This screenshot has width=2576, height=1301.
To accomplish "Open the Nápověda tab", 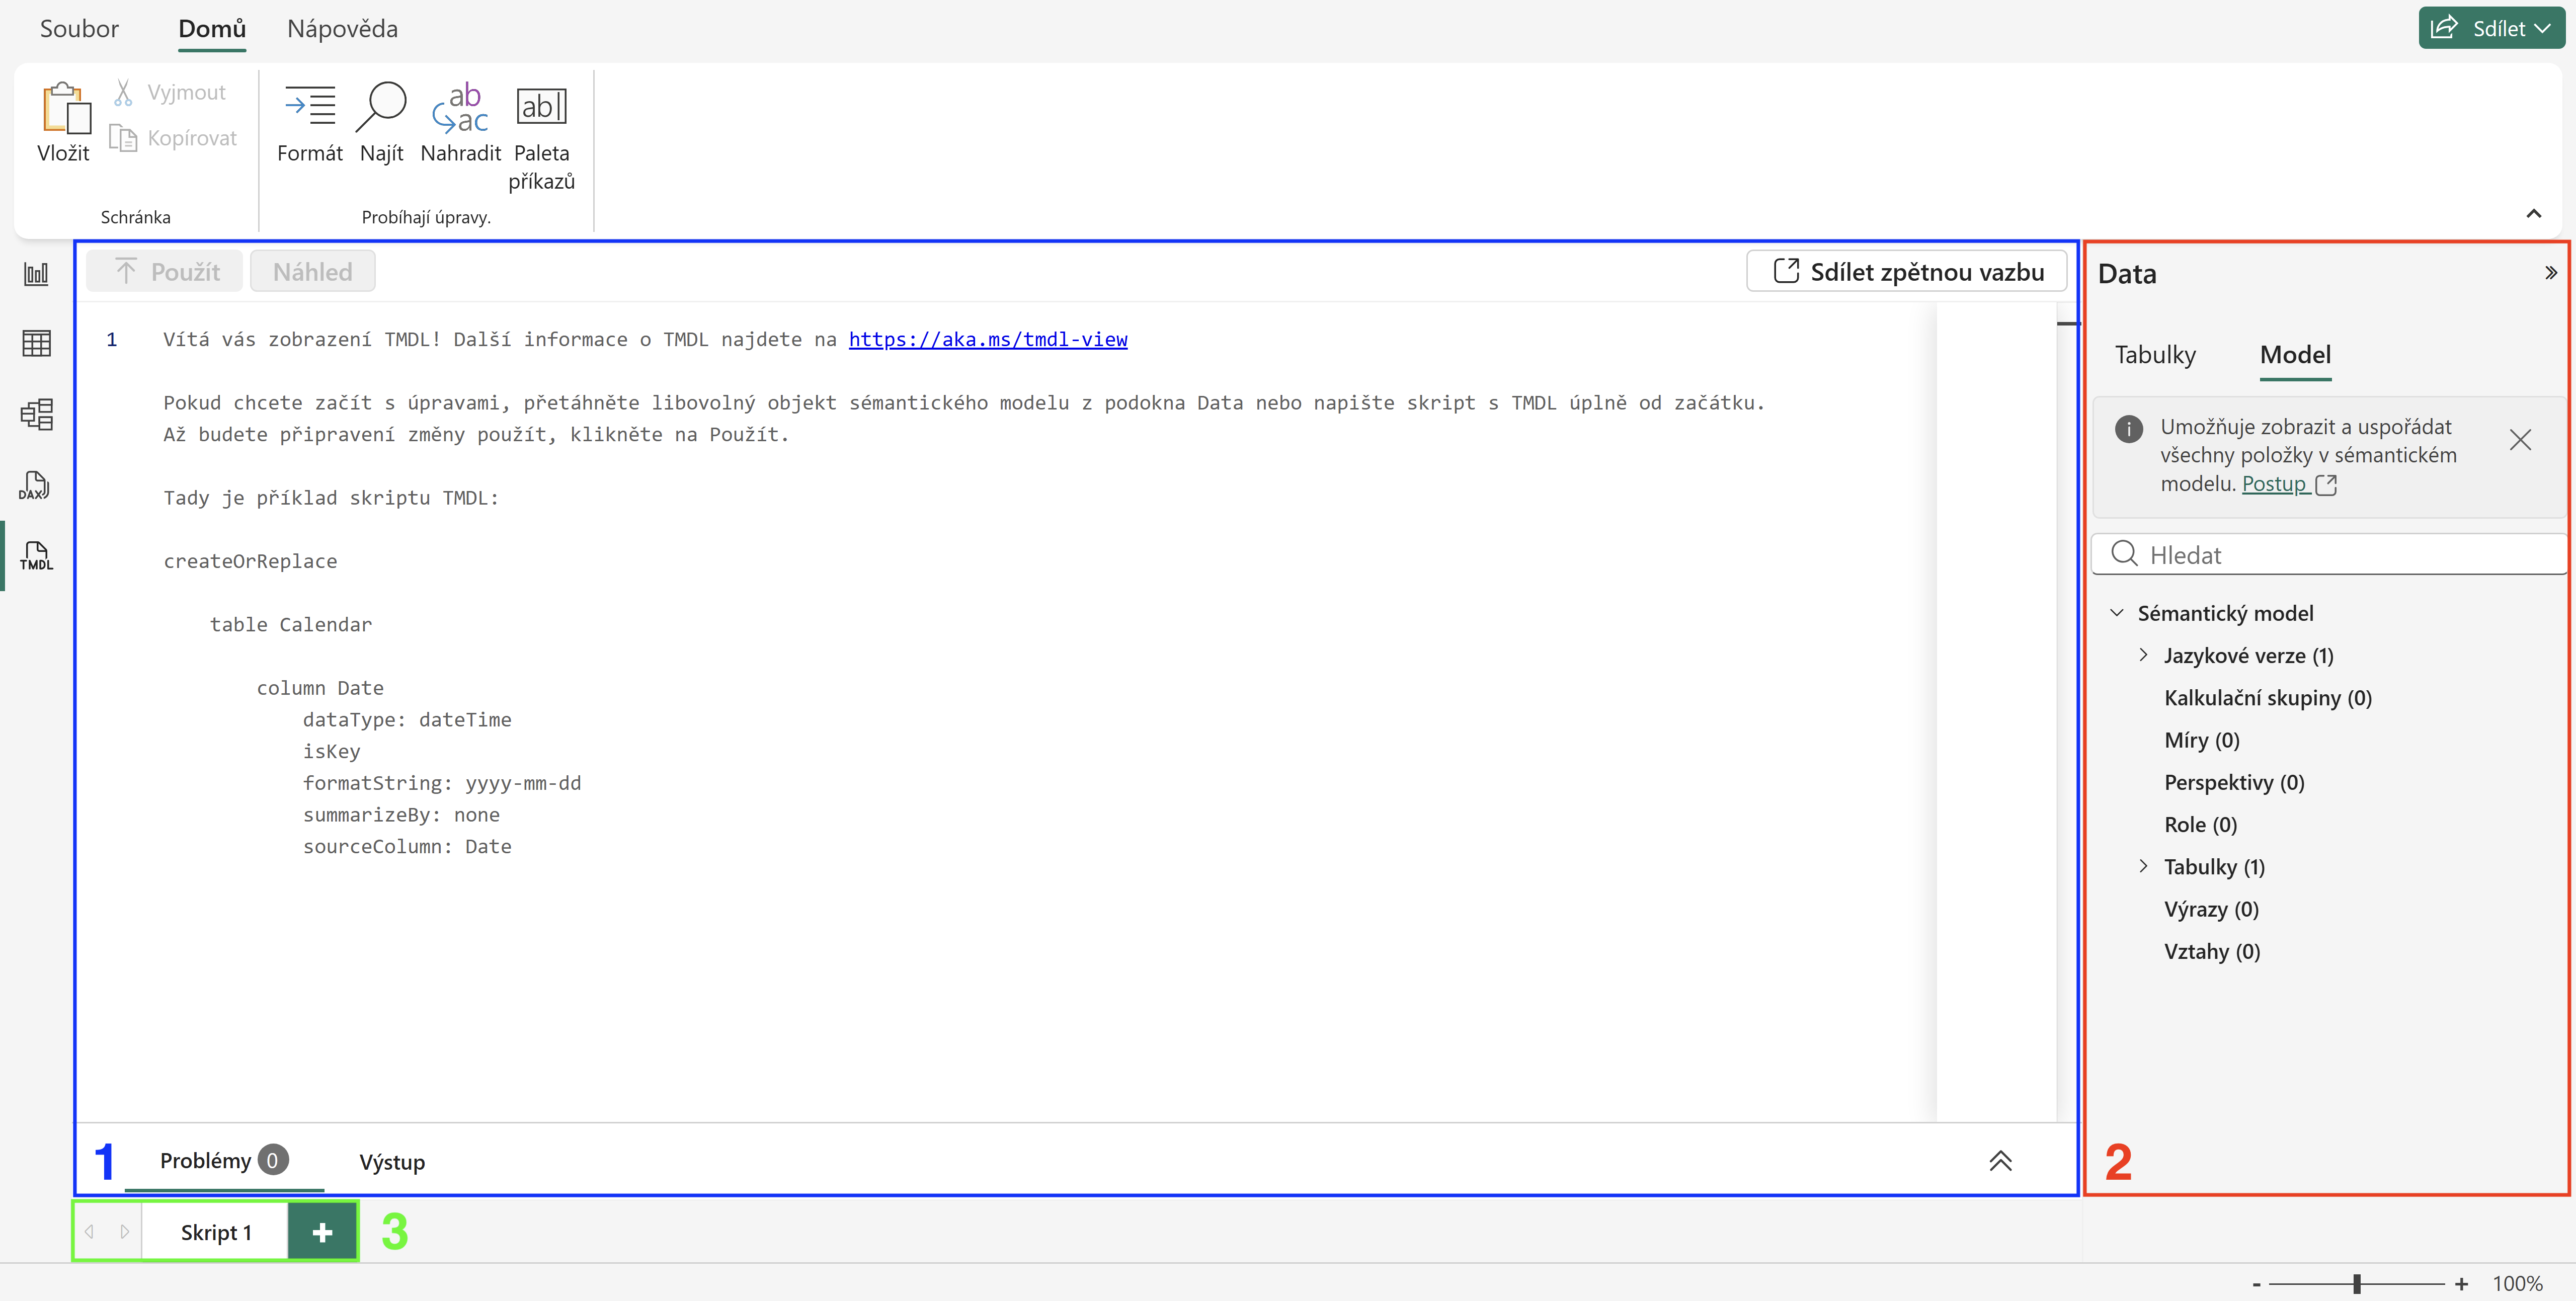I will [342, 28].
